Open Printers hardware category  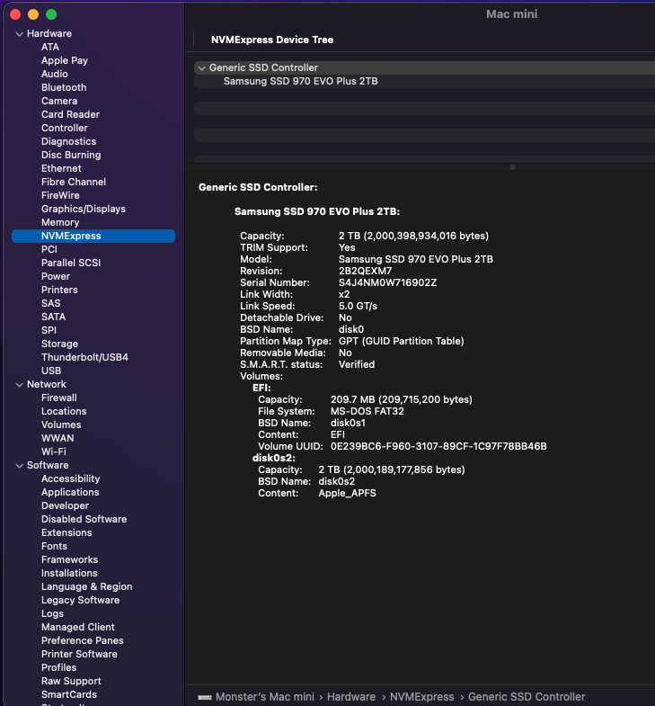(59, 290)
